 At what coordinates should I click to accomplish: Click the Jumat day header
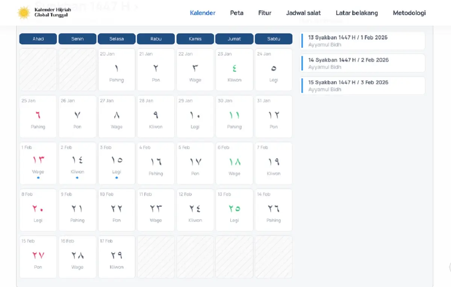click(x=234, y=39)
